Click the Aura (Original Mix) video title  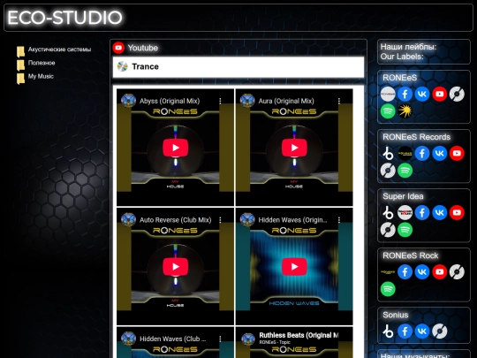pos(286,101)
